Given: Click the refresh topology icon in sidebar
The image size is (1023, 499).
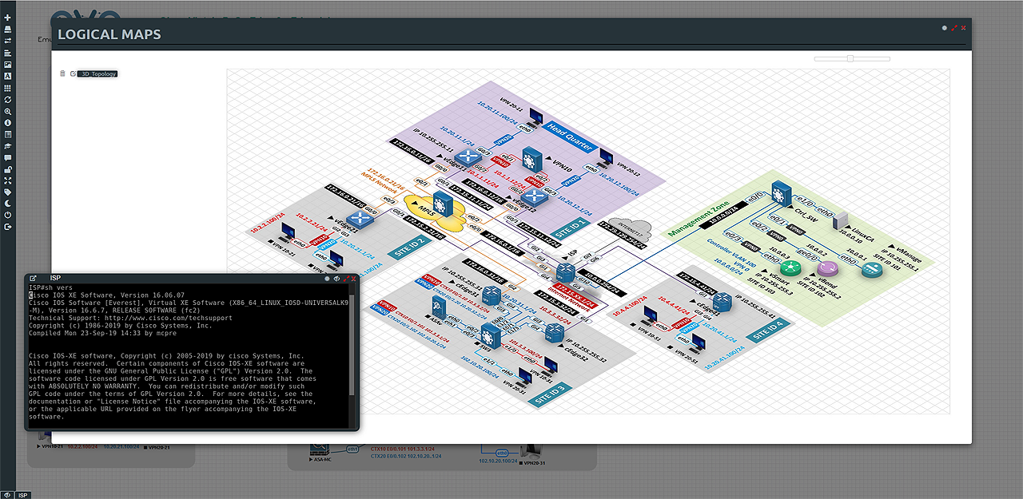Looking at the screenshot, I should click(8, 100).
